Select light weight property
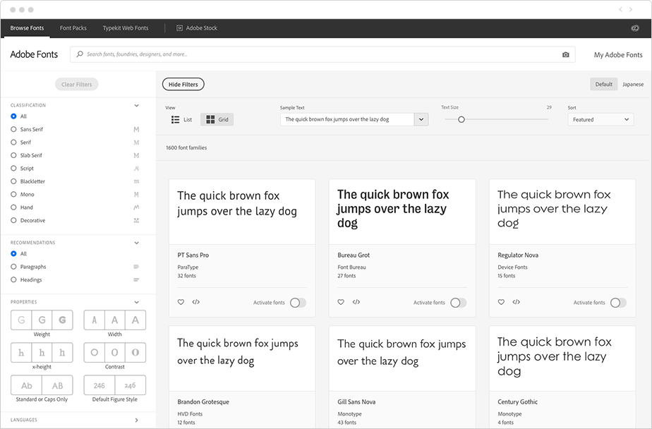 (21, 320)
